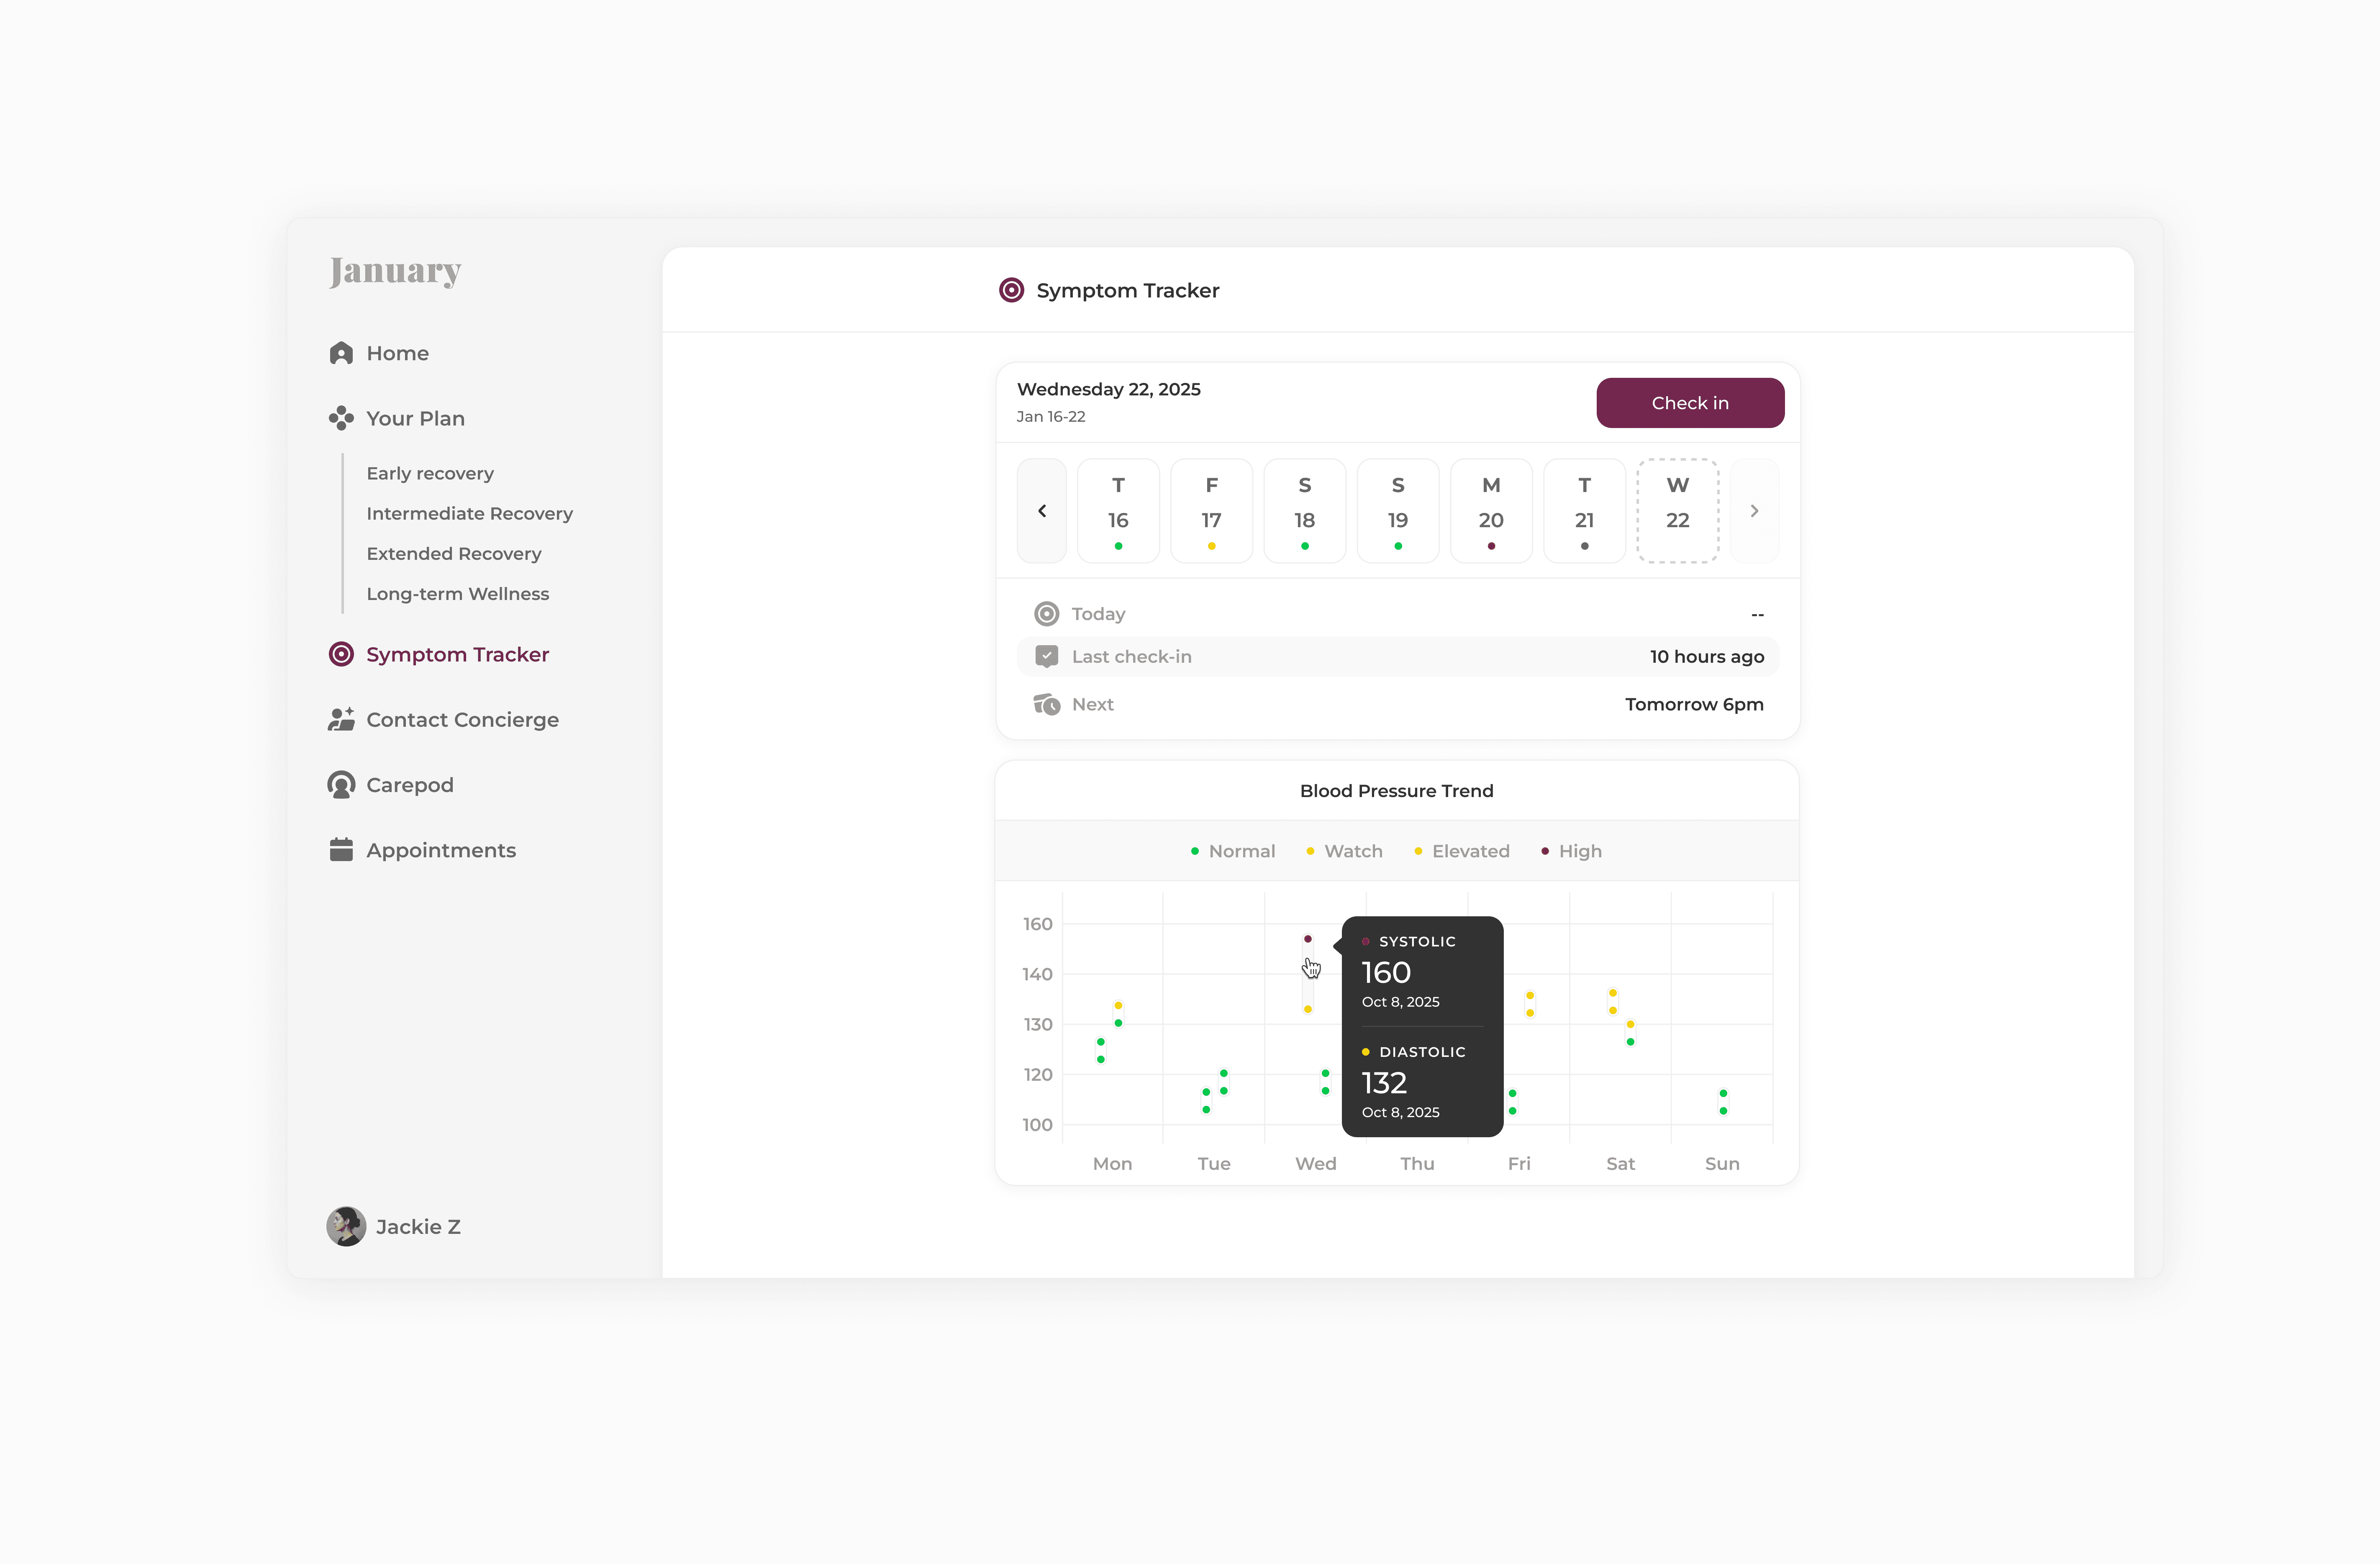Click the Symptom Tracker target icon in header
The image size is (2380, 1564).
pos(1011,290)
